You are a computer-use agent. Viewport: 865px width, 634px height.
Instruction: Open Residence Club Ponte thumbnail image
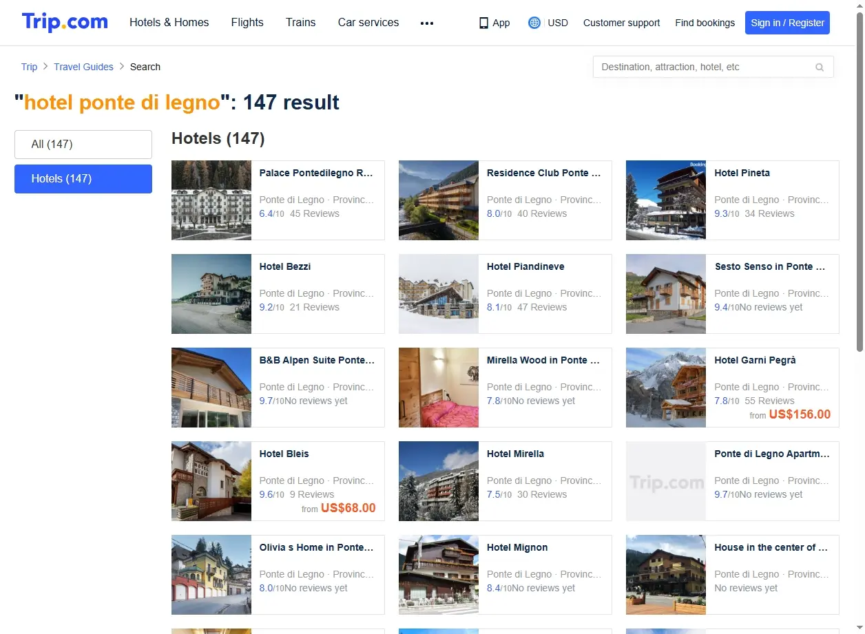(x=439, y=200)
